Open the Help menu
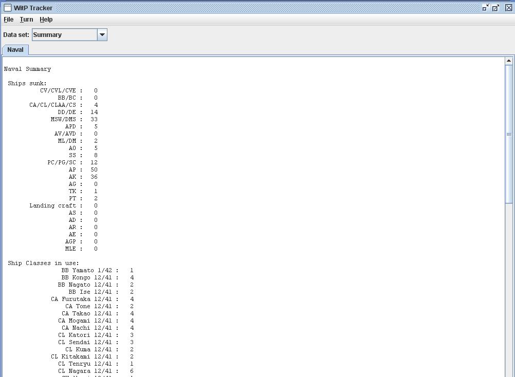Screen dimensions: 515x377 point(46,20)
